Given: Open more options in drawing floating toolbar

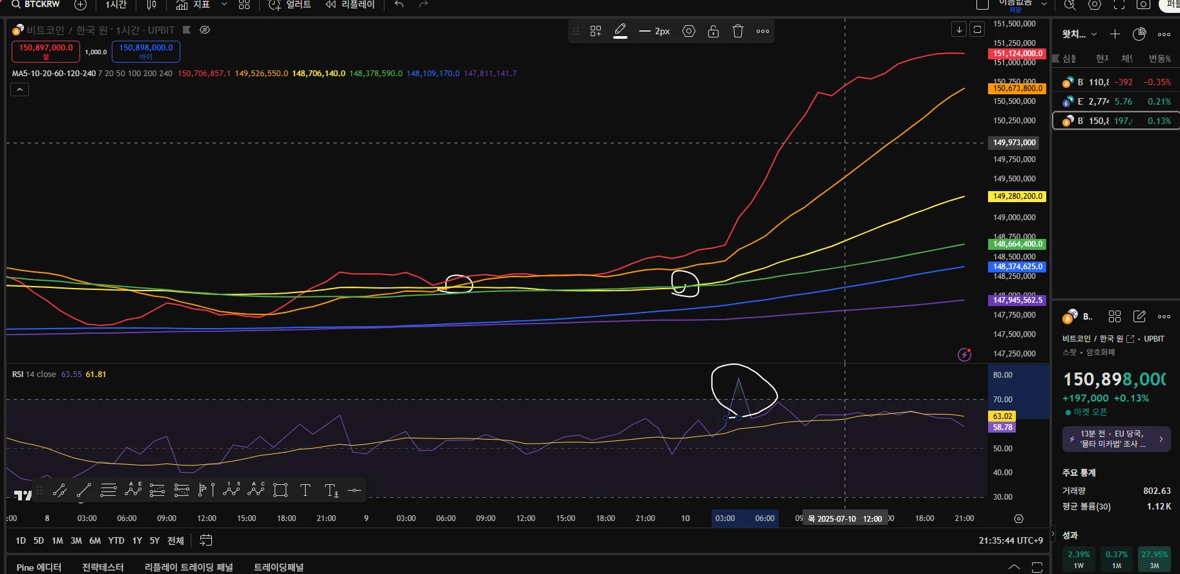Looking at the screenshot, I should click(763, 31).
